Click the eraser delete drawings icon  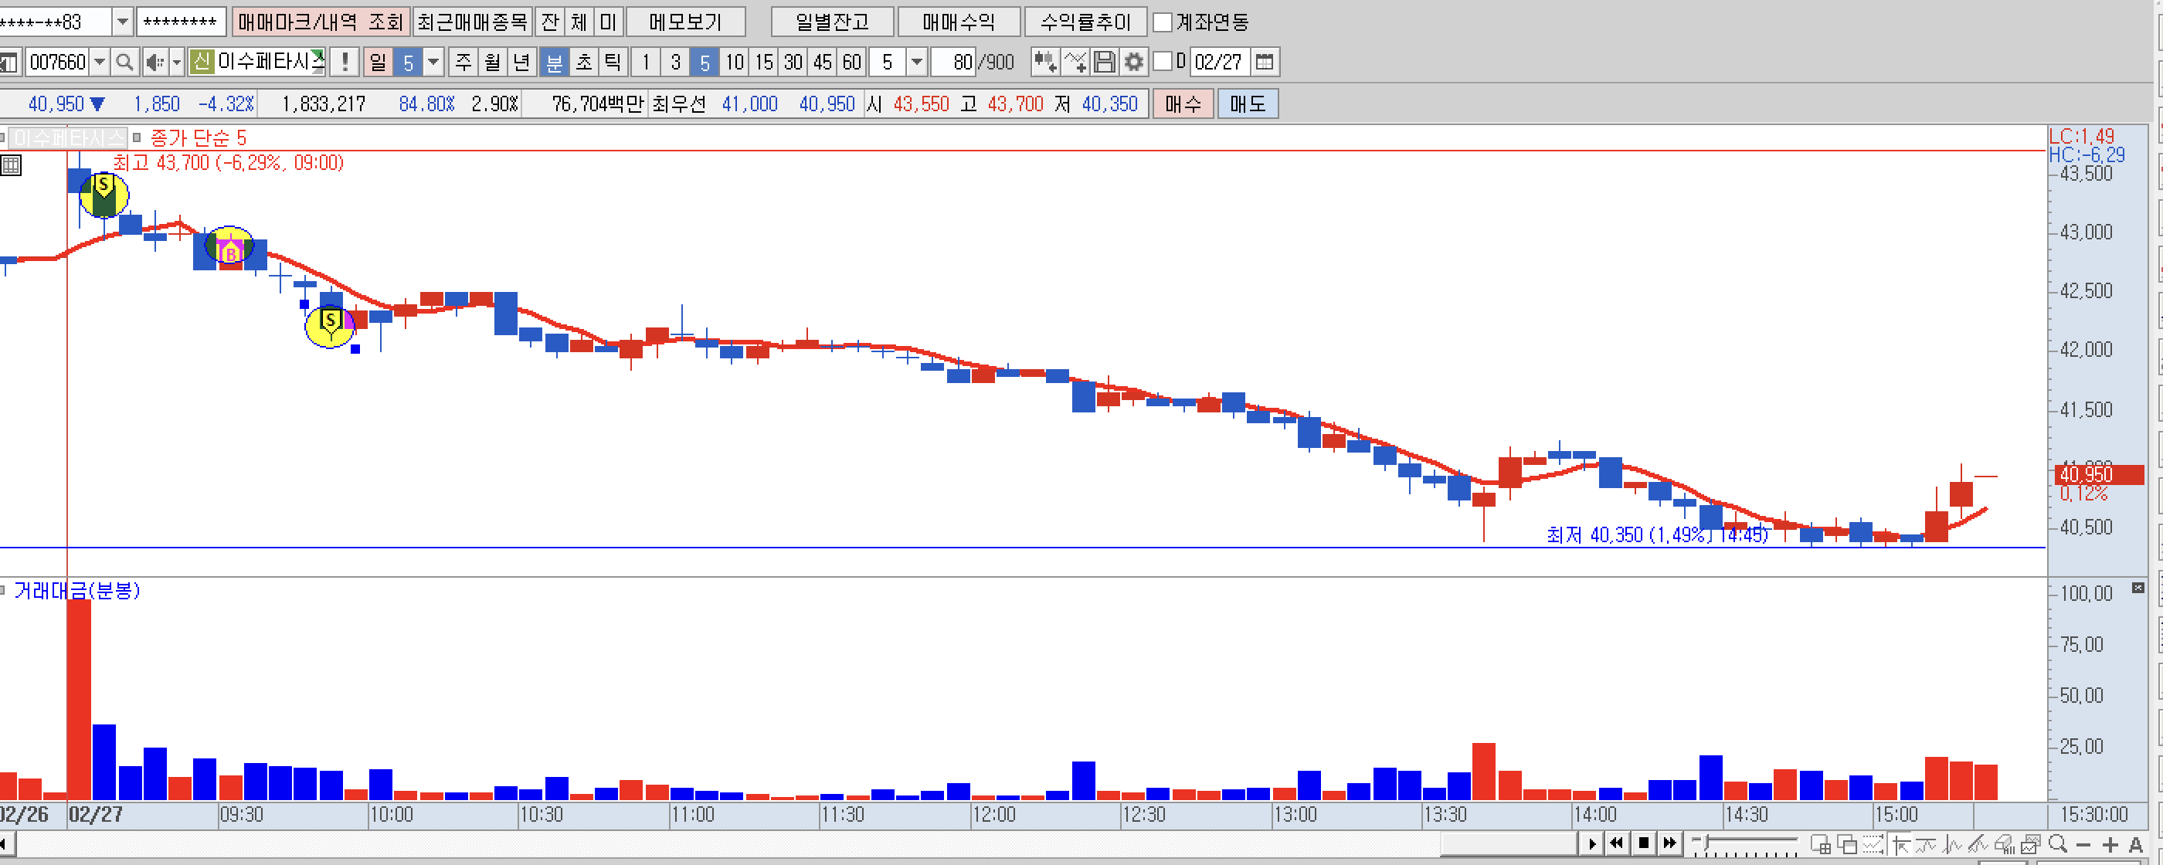(x=2005, y=844)
